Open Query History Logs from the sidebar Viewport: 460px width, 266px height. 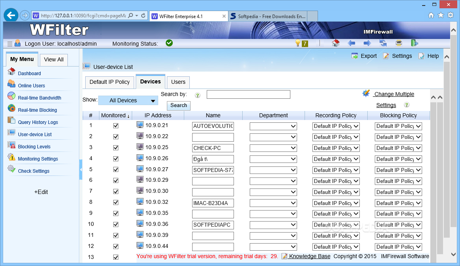click(38, 122)
